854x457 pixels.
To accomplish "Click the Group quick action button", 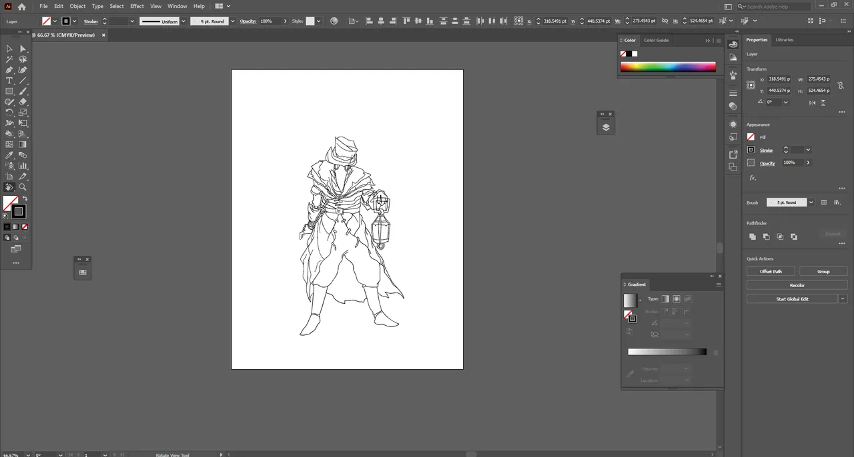I will (x=823, y=272).
